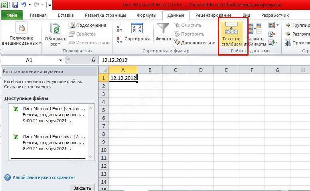Select column B header
The image size is (310, 191).
click(x=150, y=70)
